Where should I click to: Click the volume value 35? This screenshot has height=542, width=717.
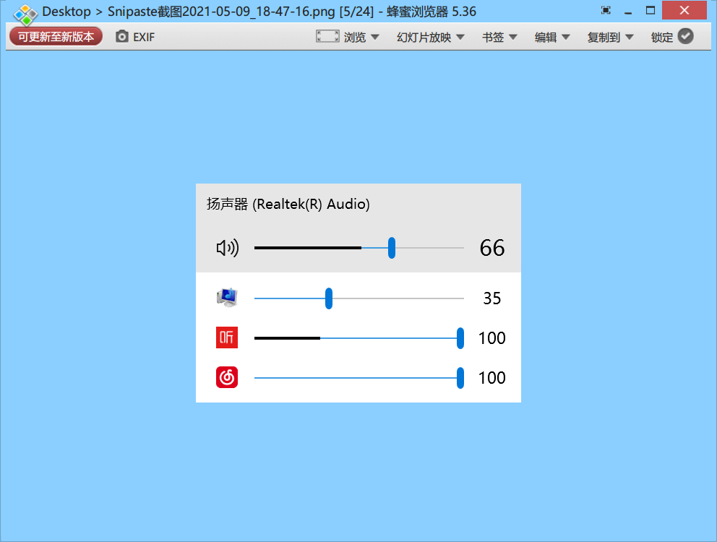coord(492,298)
